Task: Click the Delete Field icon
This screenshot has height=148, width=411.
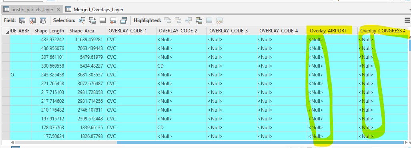Action: coord(32,20)
